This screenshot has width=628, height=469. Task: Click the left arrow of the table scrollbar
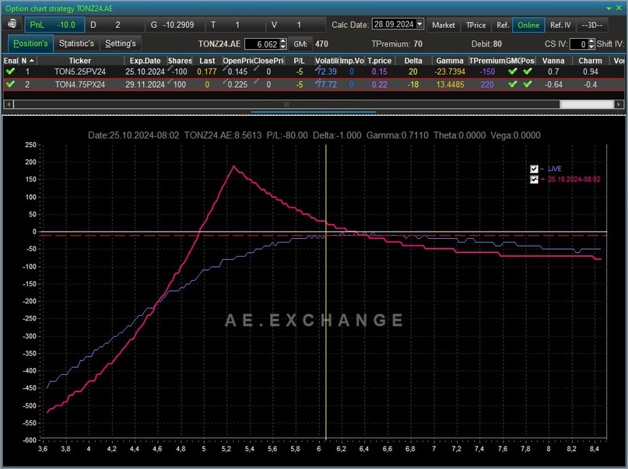point(8,104)
